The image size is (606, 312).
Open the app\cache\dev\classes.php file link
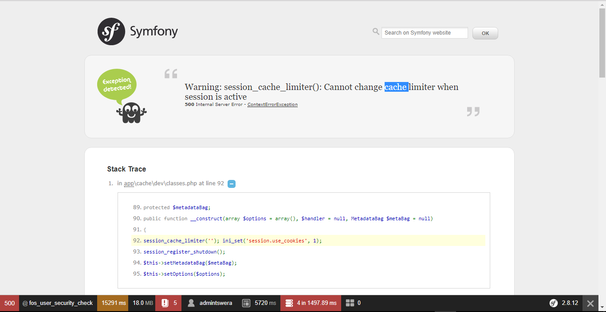tap(157, 183)
